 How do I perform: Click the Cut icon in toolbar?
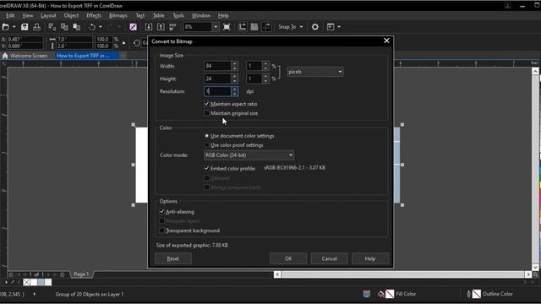click(x=52, y=27)
